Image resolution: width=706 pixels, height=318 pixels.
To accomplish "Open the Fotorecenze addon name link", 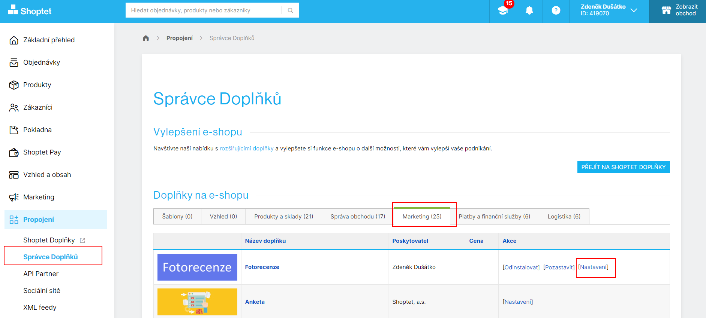I will coord(262,267).
